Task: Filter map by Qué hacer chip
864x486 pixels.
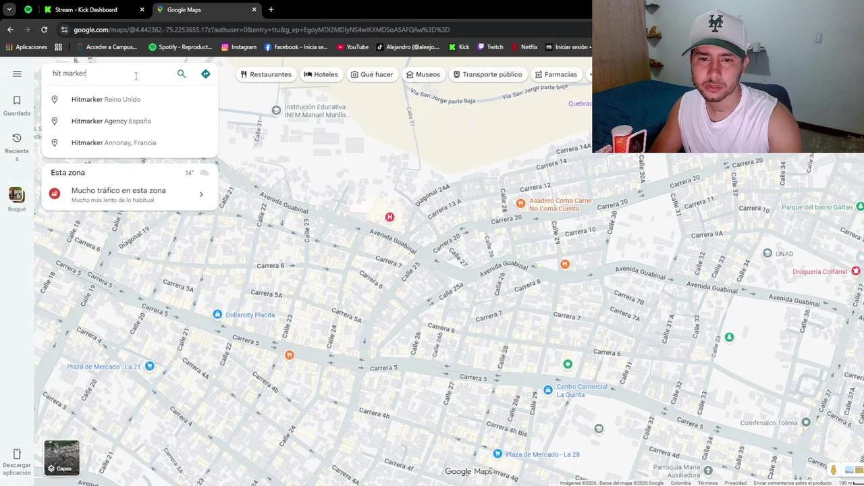Action: coord(371,74)
